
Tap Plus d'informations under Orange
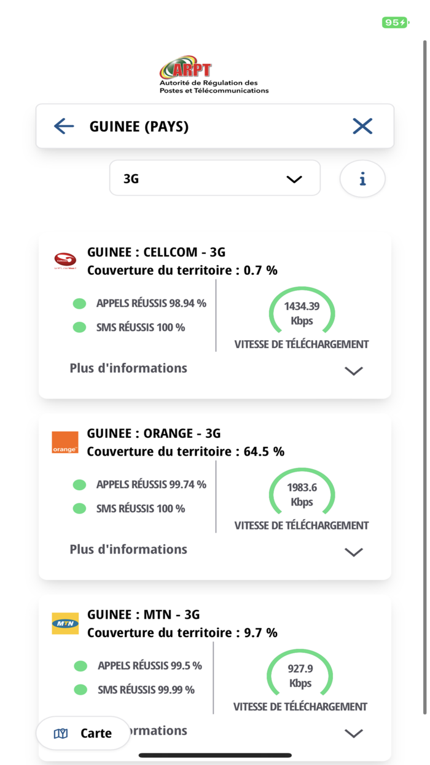(128, 549)
